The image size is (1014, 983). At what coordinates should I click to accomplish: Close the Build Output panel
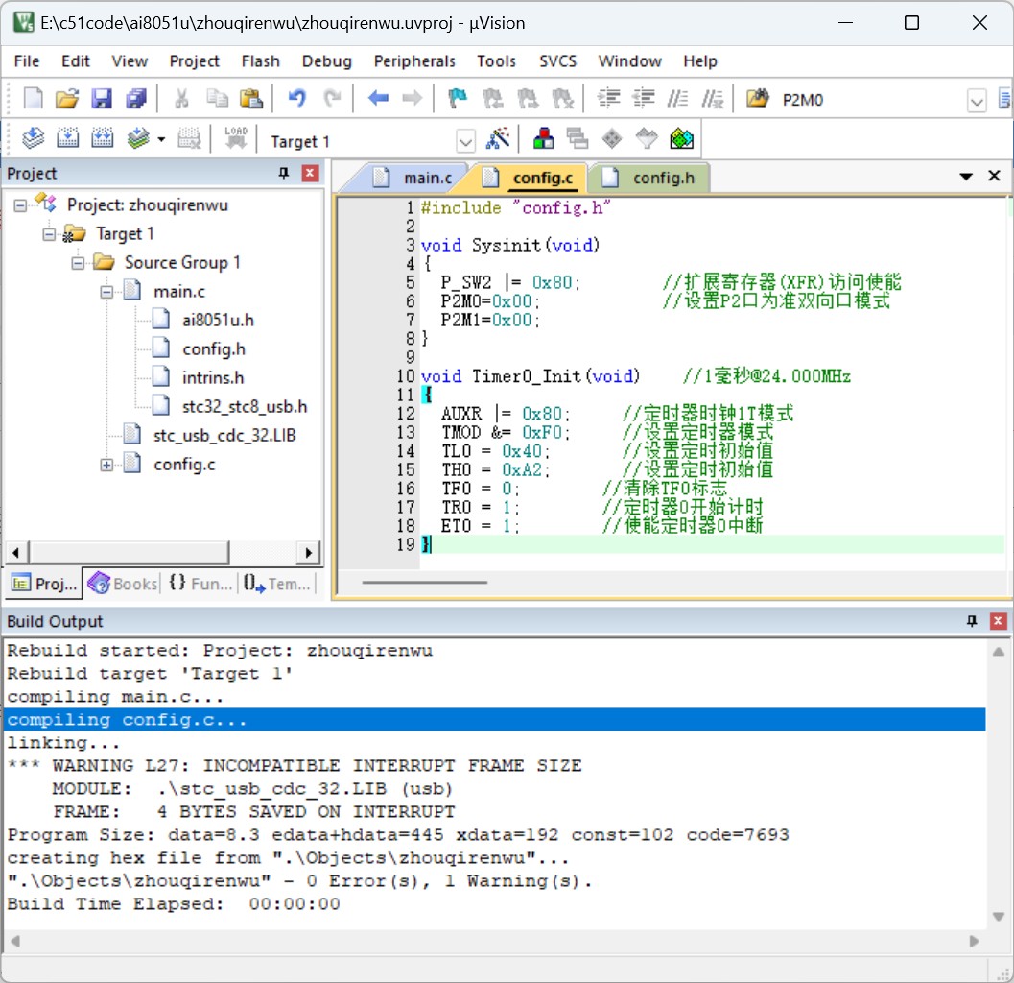click(x=998, y=621)
